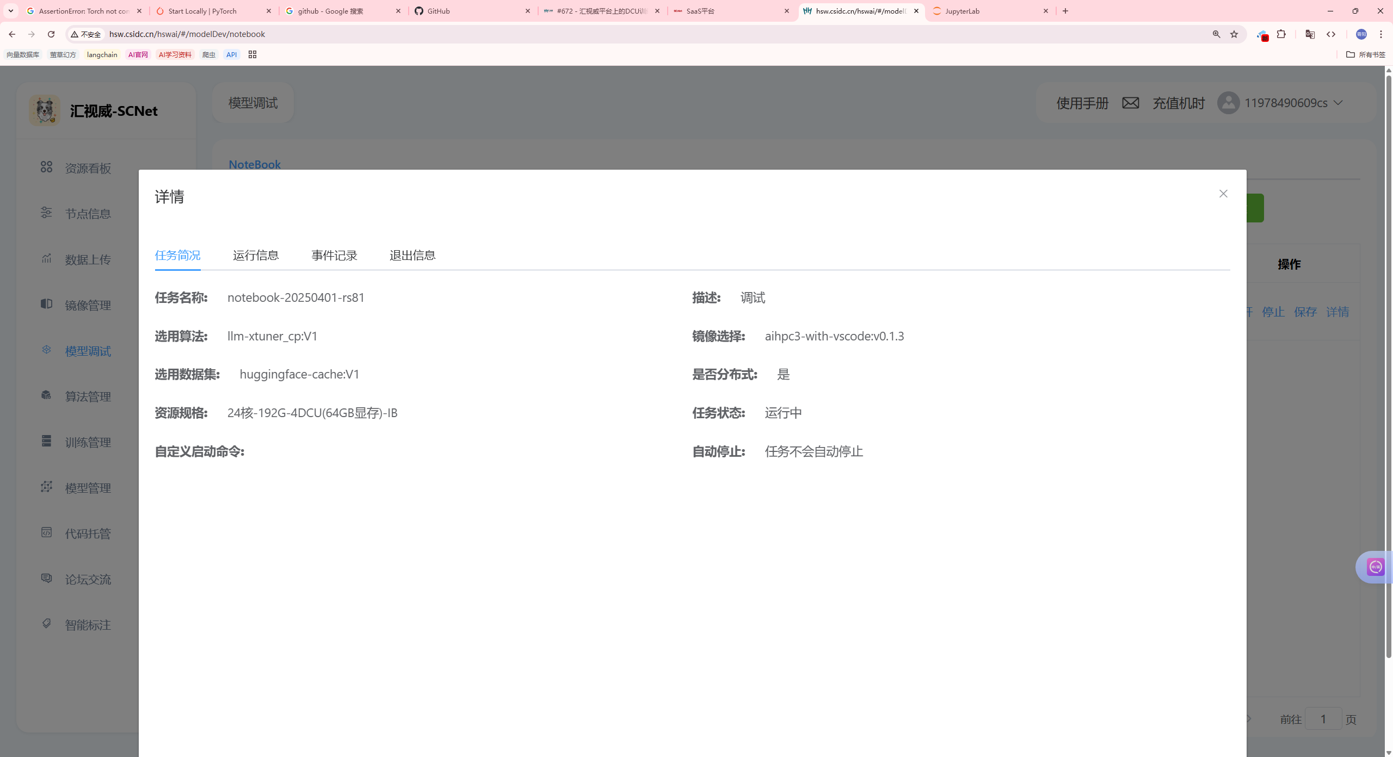Open the Chrome three-dot menu

[x=1380, y=34]
